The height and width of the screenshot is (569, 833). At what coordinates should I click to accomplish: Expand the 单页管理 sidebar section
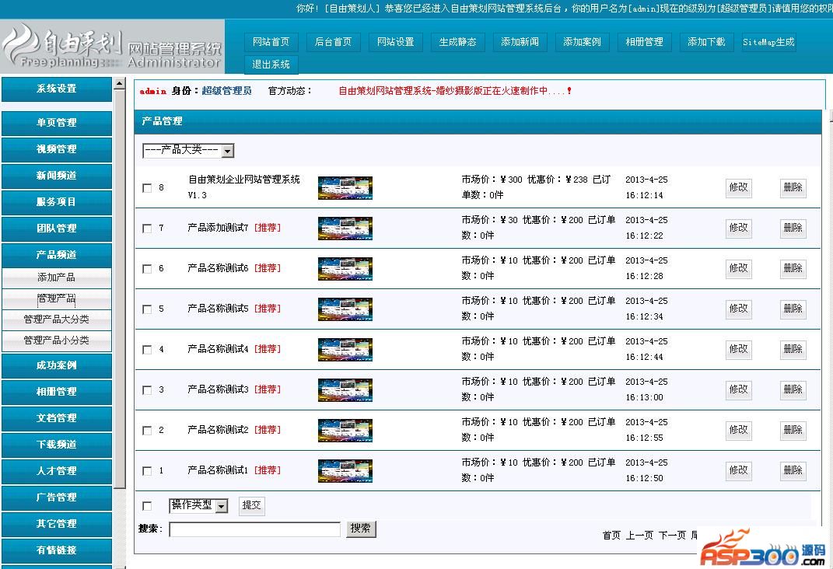[x=56, y=123]
